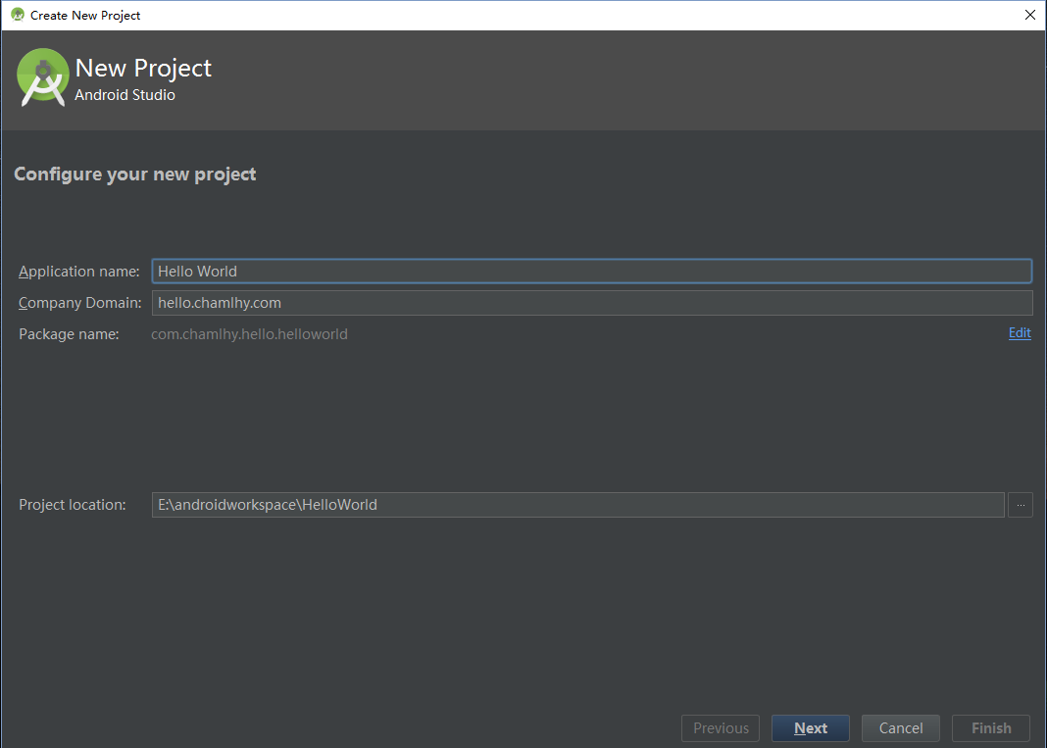
Task: Click the Finish button
Action: [990, 728]
